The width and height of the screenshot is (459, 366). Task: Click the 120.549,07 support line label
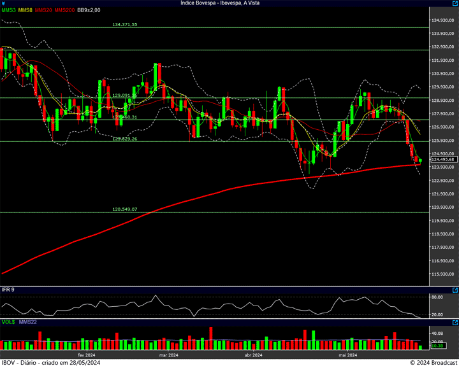[x=125, y=209]
